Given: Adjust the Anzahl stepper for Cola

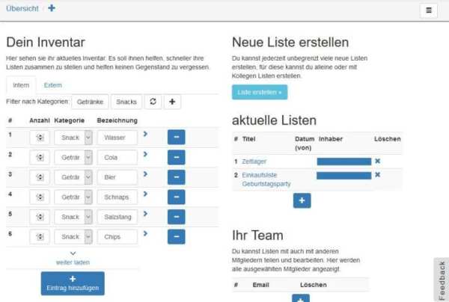Looking at the screenshot, I should tap(40, 157).
